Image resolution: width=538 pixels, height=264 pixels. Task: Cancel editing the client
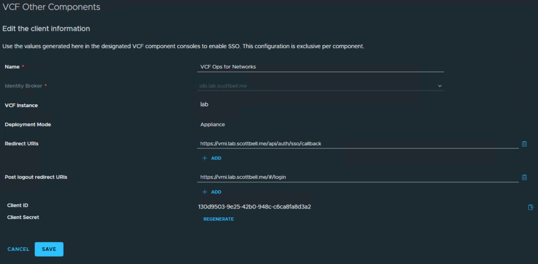(x=18, y=249)
